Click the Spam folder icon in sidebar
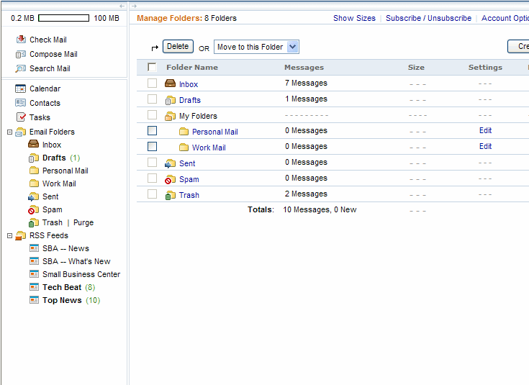Image resolution: width=529 pixels, height=385 pixels. click(x=34, y=209)
